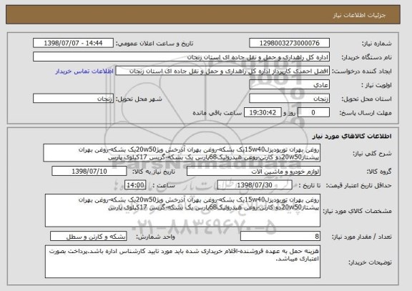The height and width of the screenshot is (291, 412).
Task: Click the واحد شمارش field بشکه و کارتن و سطل
Action: [88, 237]
